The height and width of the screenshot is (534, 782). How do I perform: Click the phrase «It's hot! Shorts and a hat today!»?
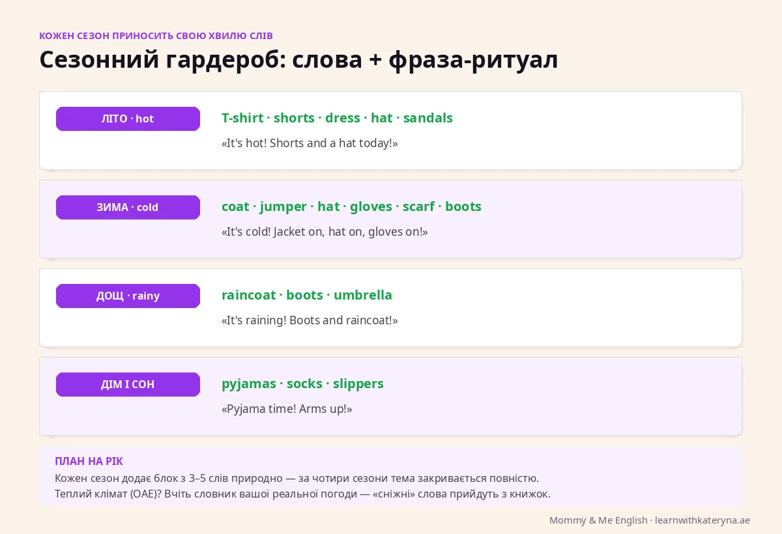click(310, 143)
